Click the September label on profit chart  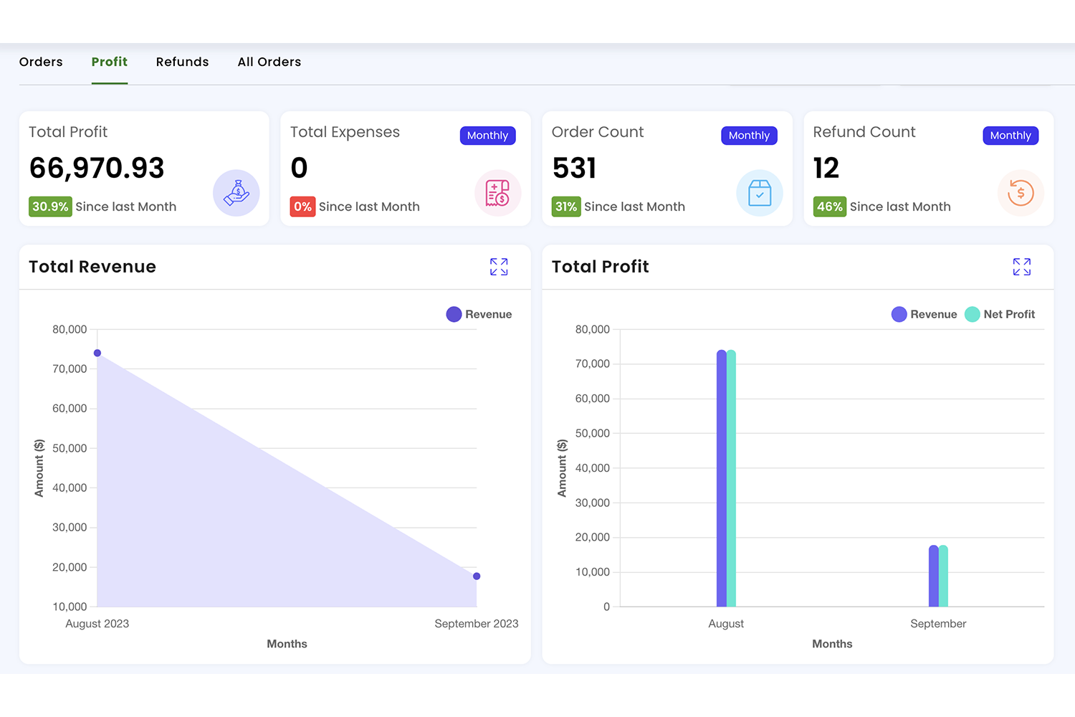coord(938,624)
